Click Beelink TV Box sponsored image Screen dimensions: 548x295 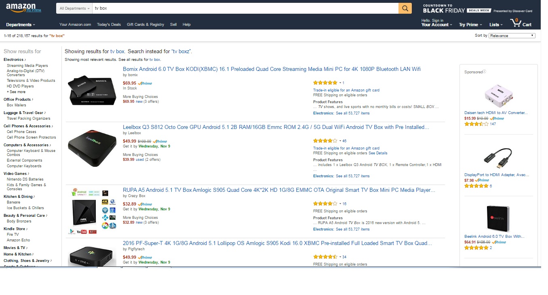(x=499, y=218)
